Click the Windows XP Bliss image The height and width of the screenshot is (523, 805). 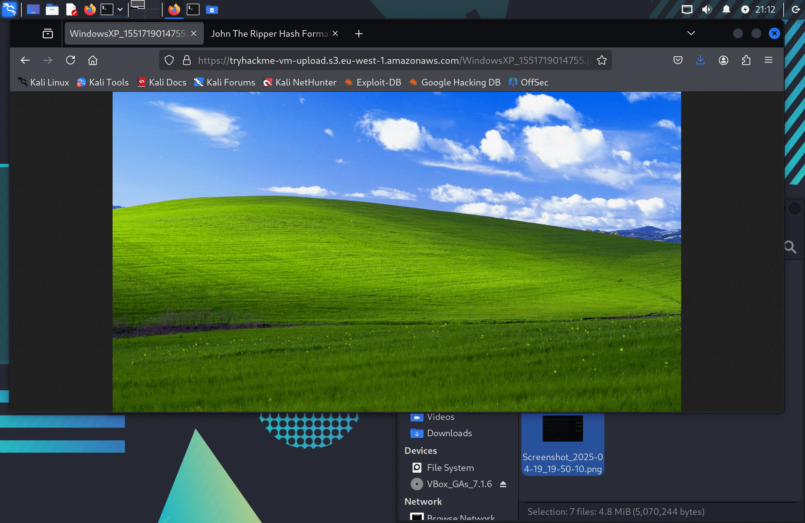(397, 252)
